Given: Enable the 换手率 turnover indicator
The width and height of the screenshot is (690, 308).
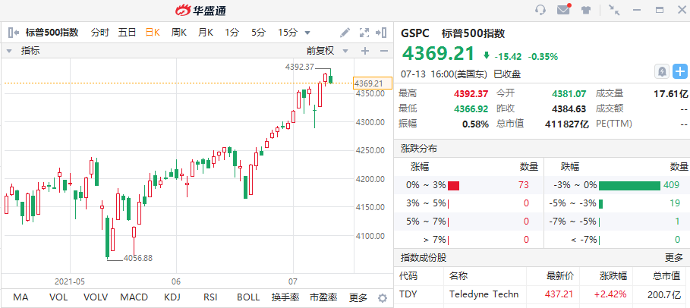Looking at the screenshot, I should click(285, 297).
